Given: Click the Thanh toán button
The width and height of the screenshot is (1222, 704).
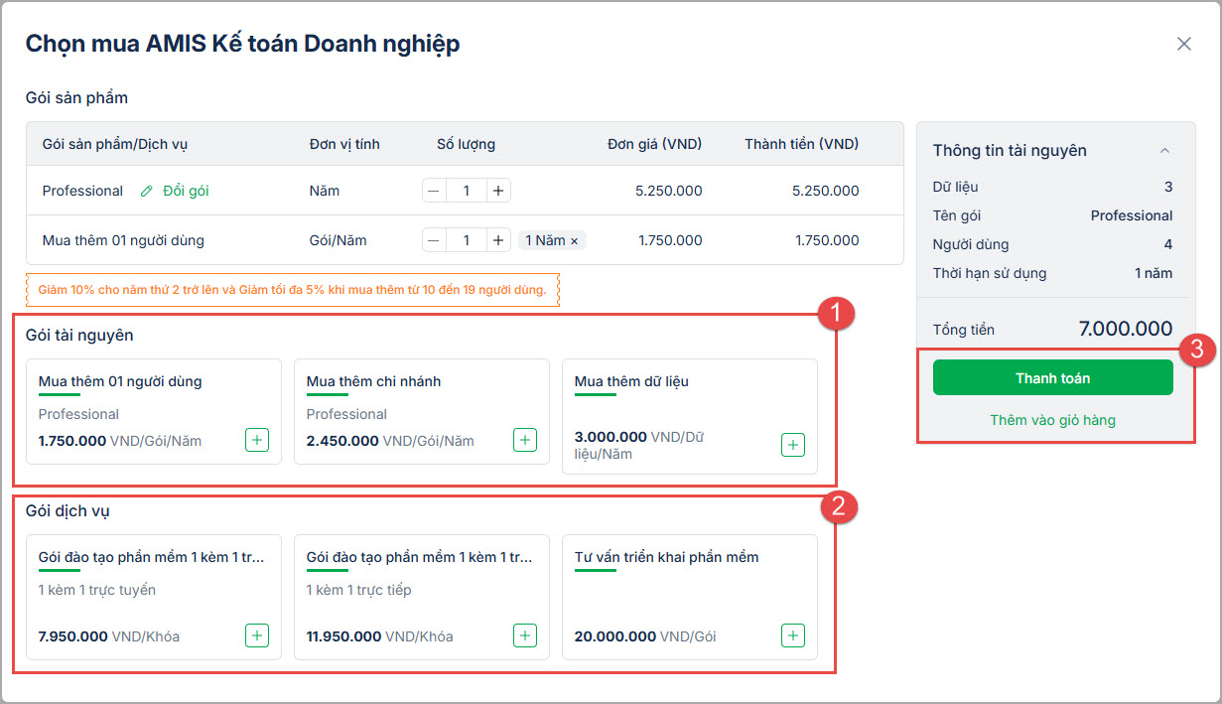Looking at the screenshot, I should pyautogui.click(x=1052, y=378).
